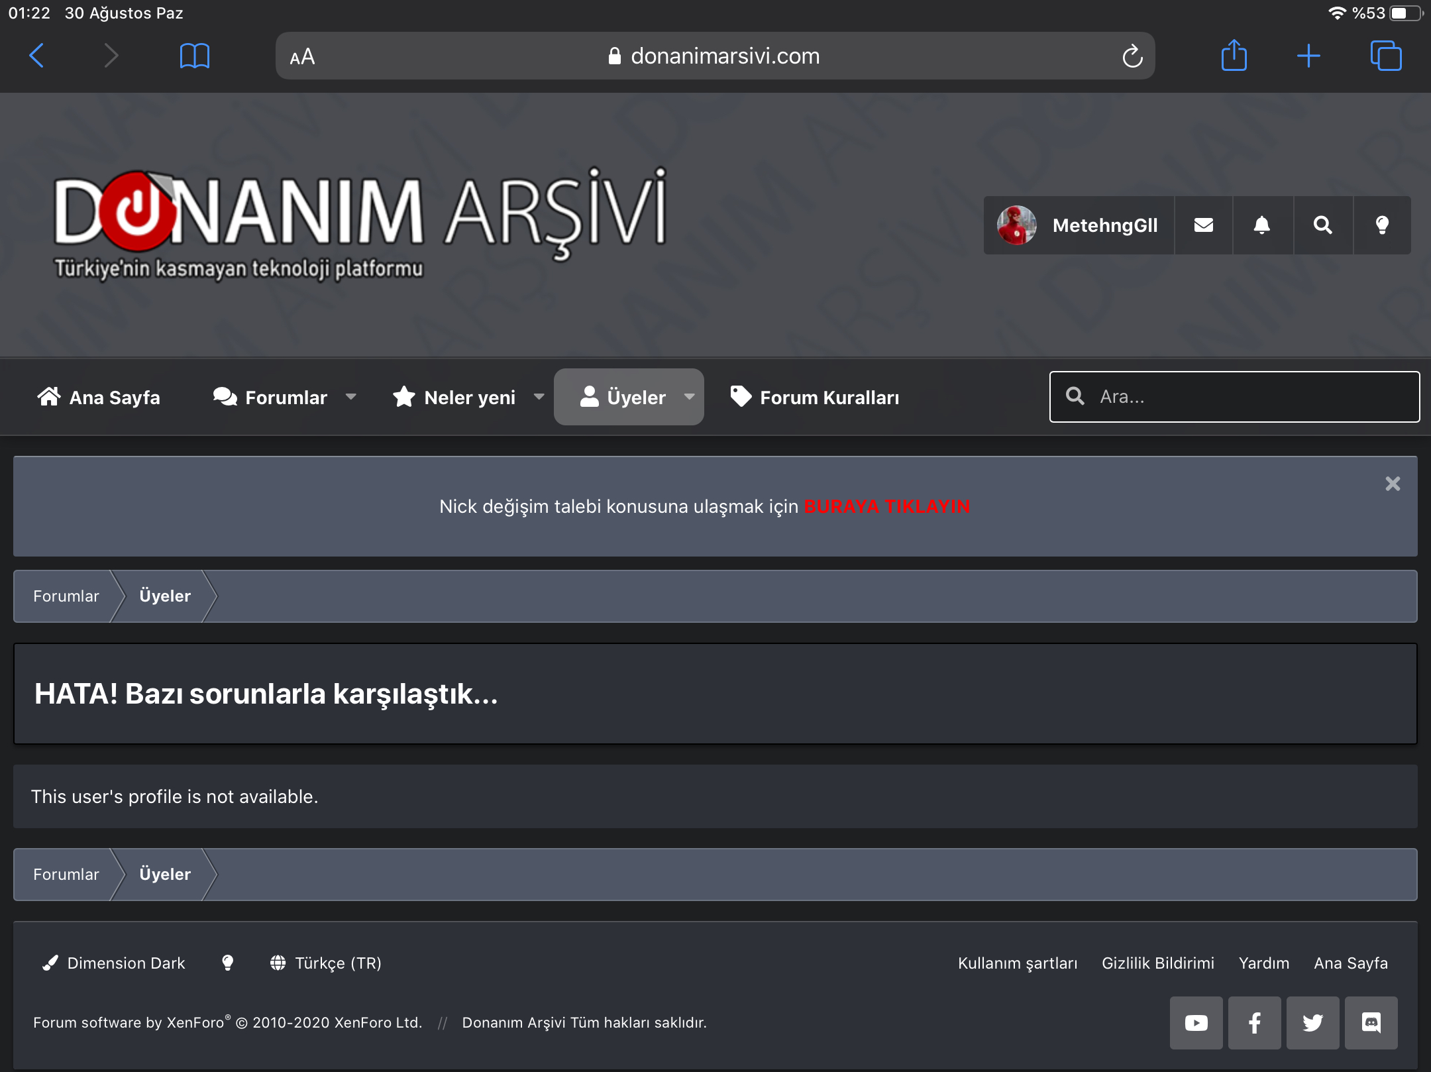Click the Ara search input field
The image size is (1431, 1072).
tap(1245, 397)
